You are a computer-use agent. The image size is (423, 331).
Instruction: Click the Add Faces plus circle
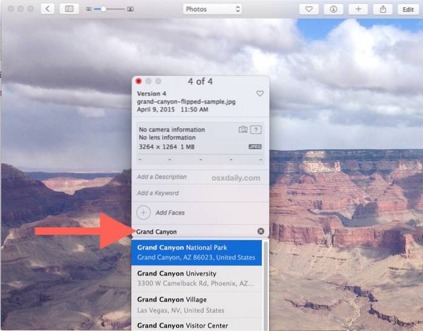(143, 213)
